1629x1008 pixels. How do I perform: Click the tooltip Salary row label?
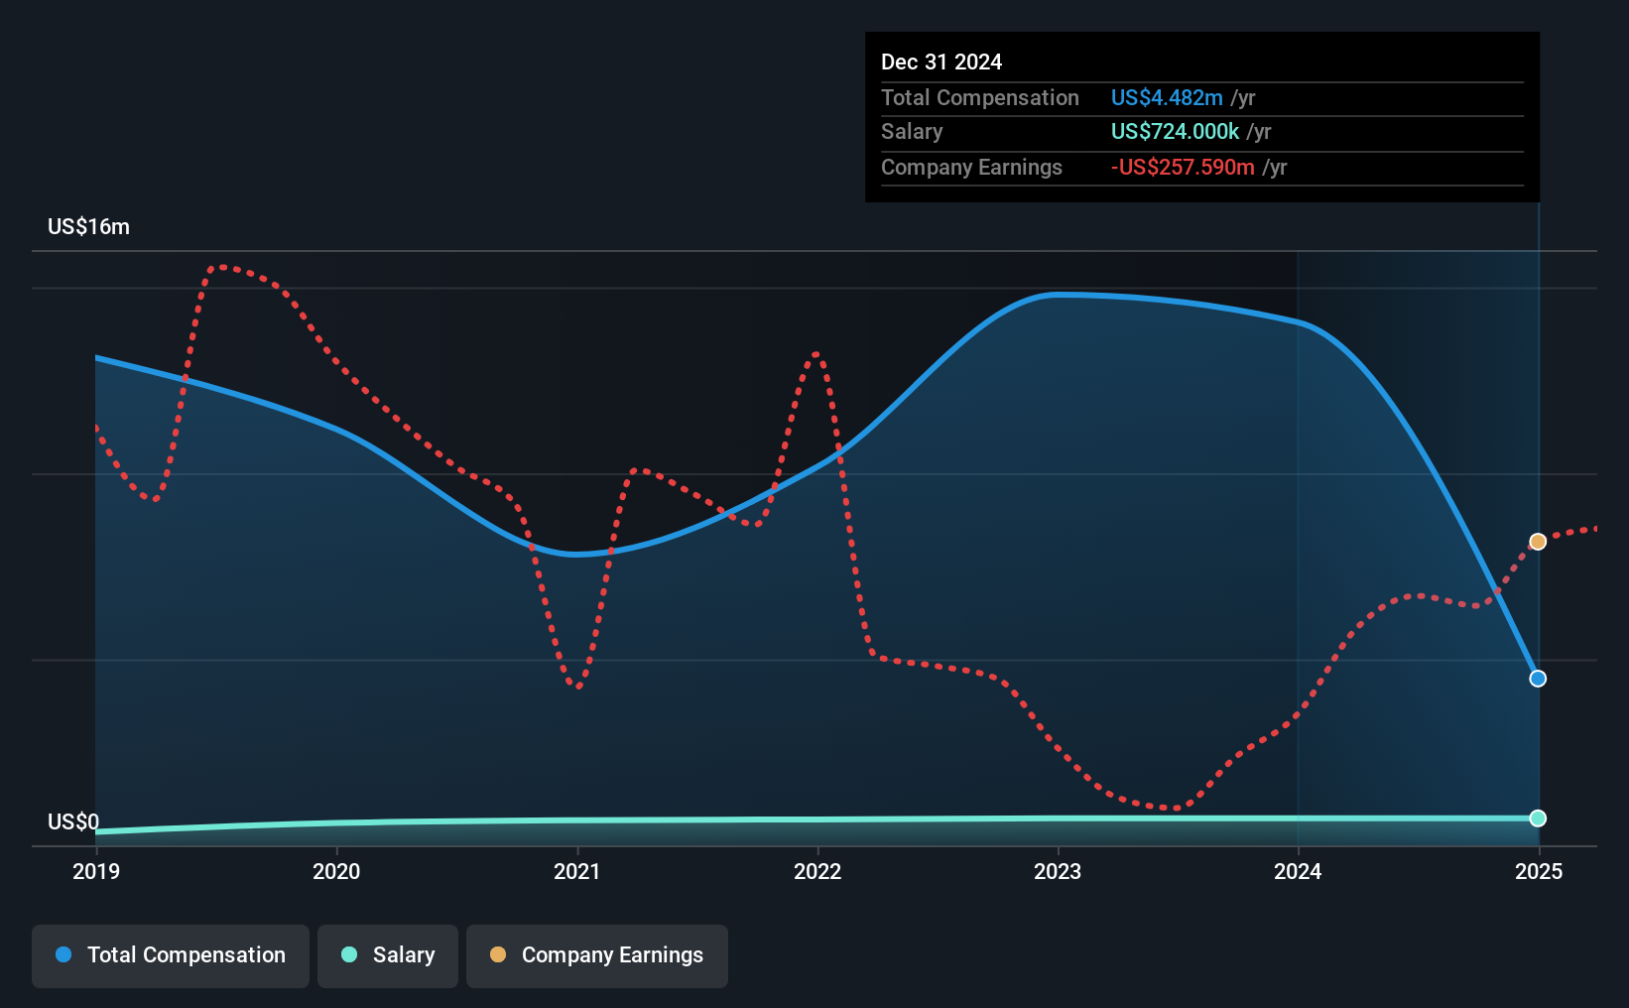click(912, 131)
